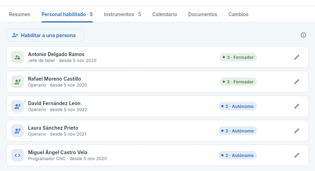315x171 pixels.
Task: Click David's 2 · Autónomo badge
Action: tap(237, 107)
